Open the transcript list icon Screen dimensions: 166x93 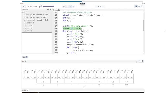(x=139, y=6)
